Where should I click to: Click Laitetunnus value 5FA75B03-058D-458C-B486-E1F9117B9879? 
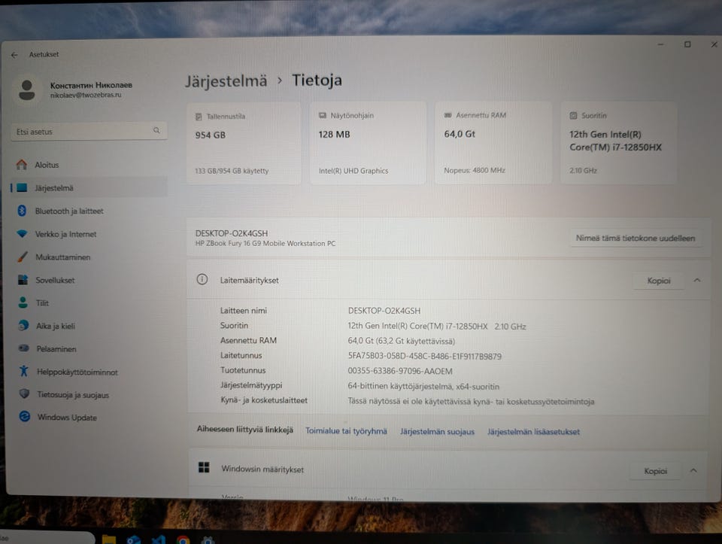pyautogui.click(x=424, y=356)
